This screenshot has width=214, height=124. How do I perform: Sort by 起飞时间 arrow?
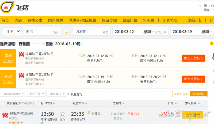pyautogui.click(x=54, y=103)
